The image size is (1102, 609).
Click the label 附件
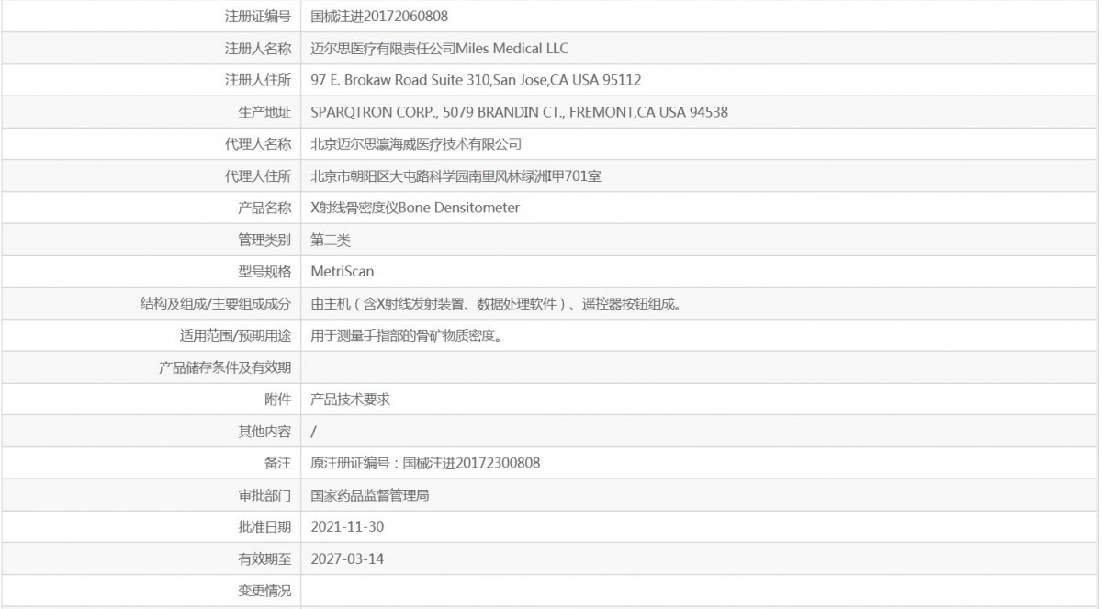click(x=277, y=400)
